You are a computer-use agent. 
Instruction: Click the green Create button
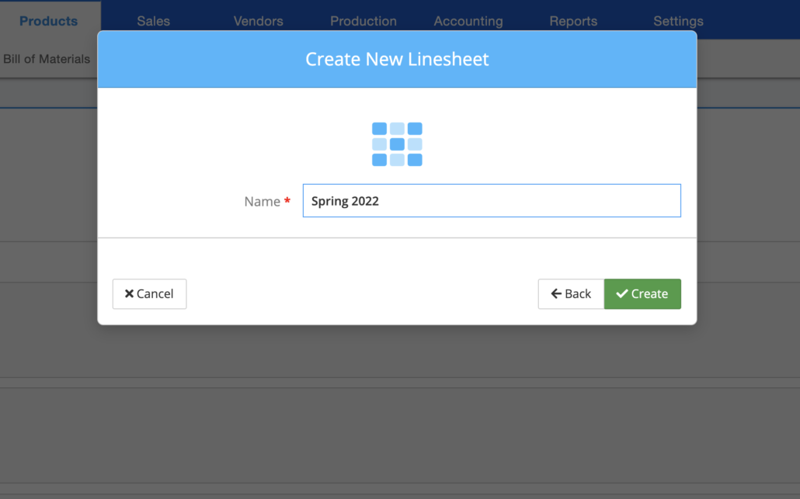pos(642,293)
